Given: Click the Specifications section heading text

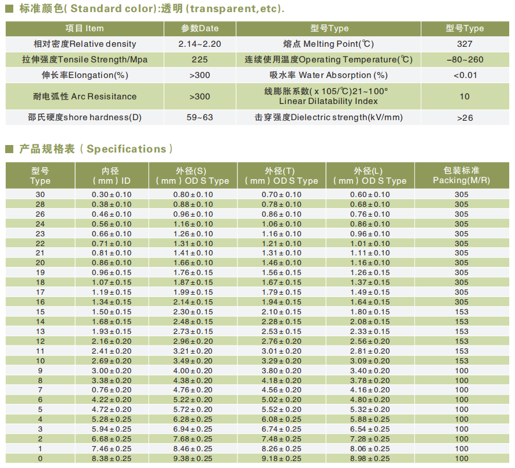Looking at the screenshot, I should 96,149.
